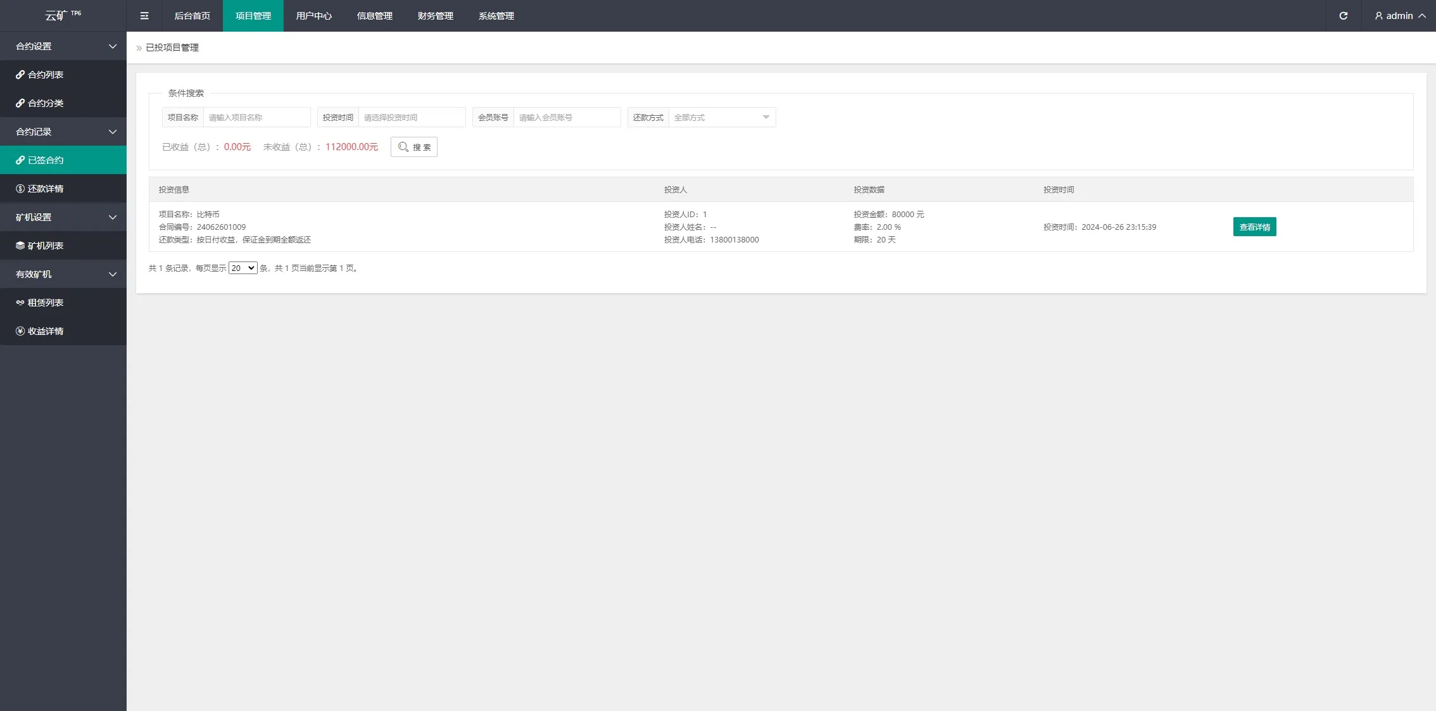This screenshot has height=711, width=1436.
Task: Open the 还款方式 dropdown
Action: click(721, 117)
